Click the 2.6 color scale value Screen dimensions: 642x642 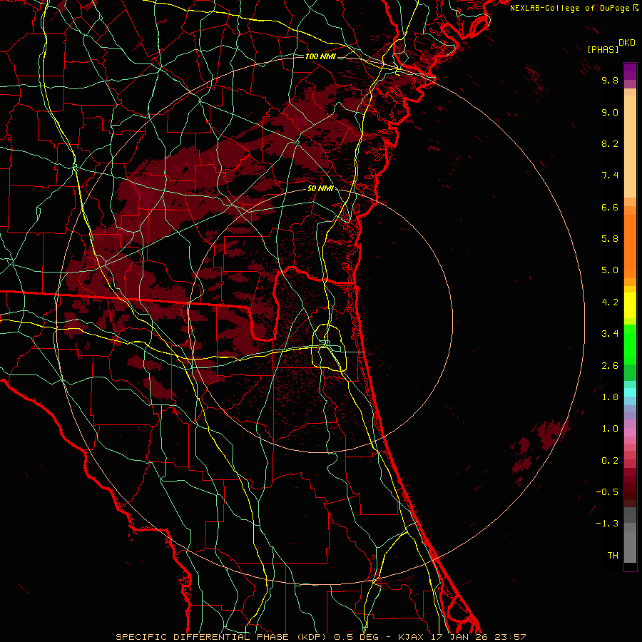tap(610, 366)
